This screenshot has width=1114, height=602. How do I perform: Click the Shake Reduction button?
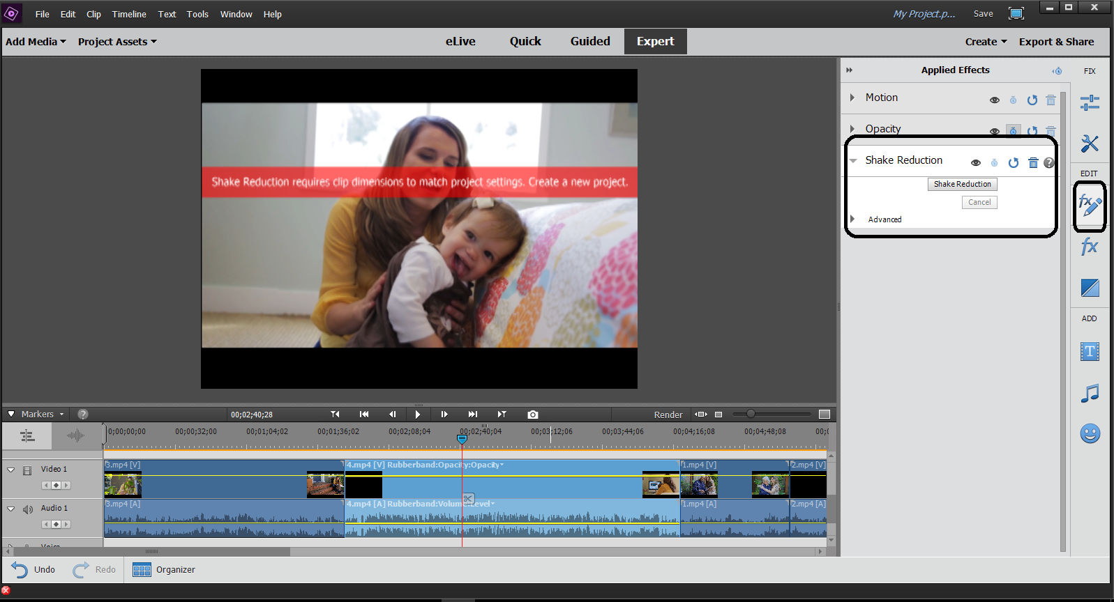pos(963,184)
